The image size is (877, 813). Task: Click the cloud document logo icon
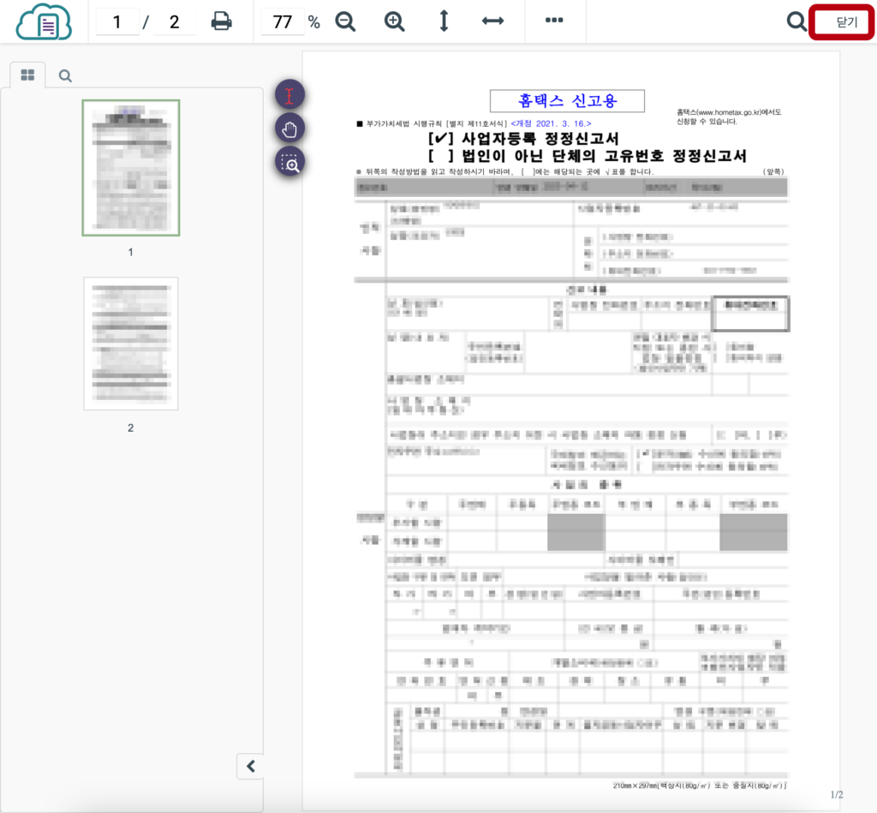point(45,21)
